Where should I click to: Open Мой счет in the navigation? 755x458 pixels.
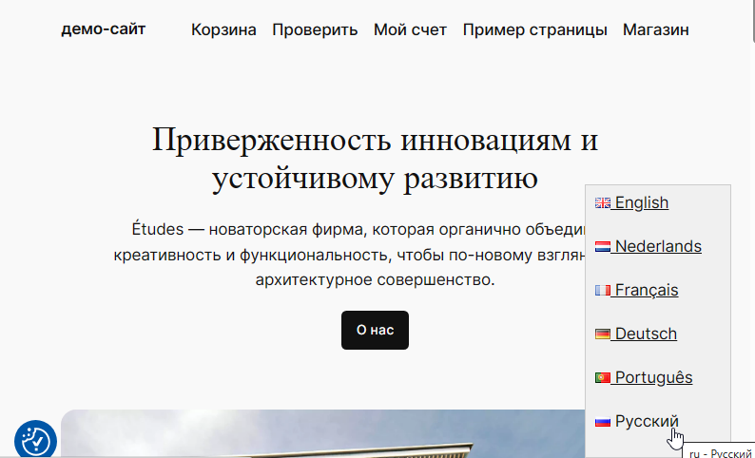tap(410, 29)
